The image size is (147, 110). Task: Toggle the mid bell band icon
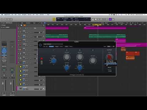coord(80,50)
